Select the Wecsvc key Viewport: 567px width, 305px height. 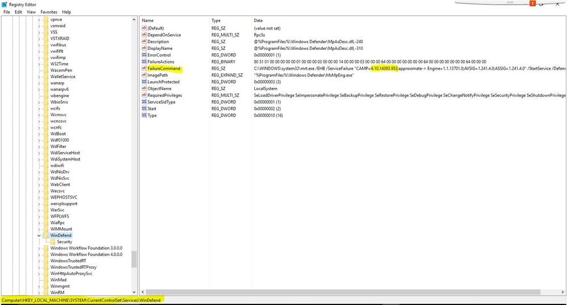click(x=57, y=191)
